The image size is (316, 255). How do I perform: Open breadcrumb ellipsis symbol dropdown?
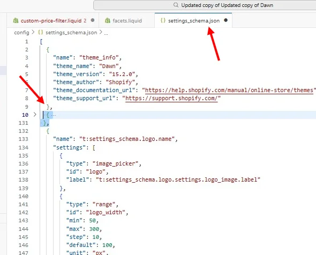pos(106,33)
